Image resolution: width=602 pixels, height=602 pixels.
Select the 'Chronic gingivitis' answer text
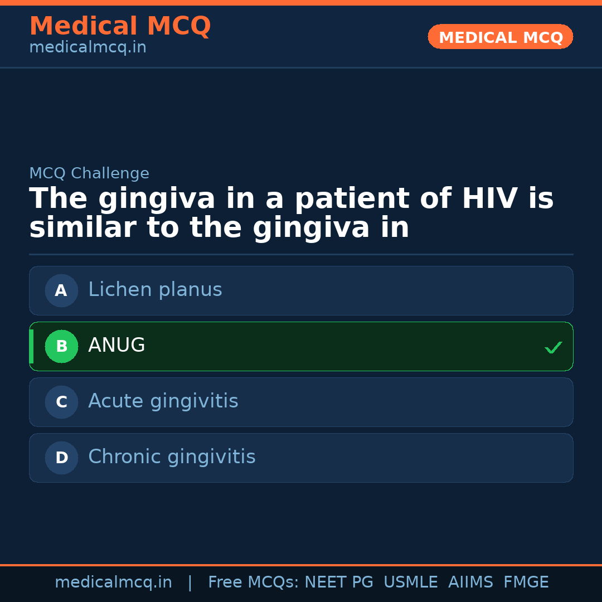click(172, 457)
